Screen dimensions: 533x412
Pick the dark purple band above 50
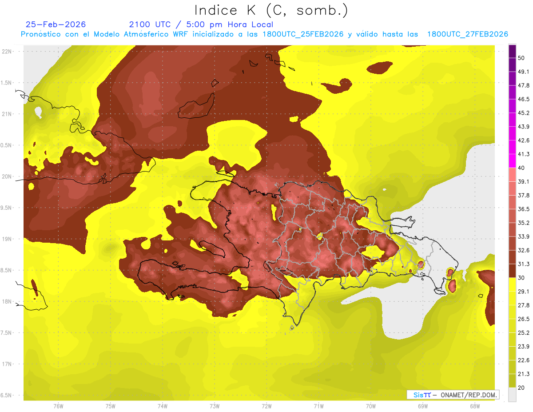(512, 51)
